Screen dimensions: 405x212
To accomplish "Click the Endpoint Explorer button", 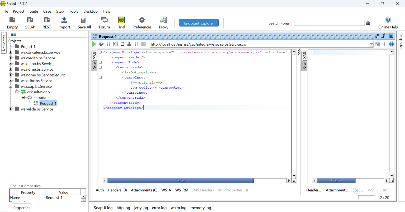I will tap(199, 23).
